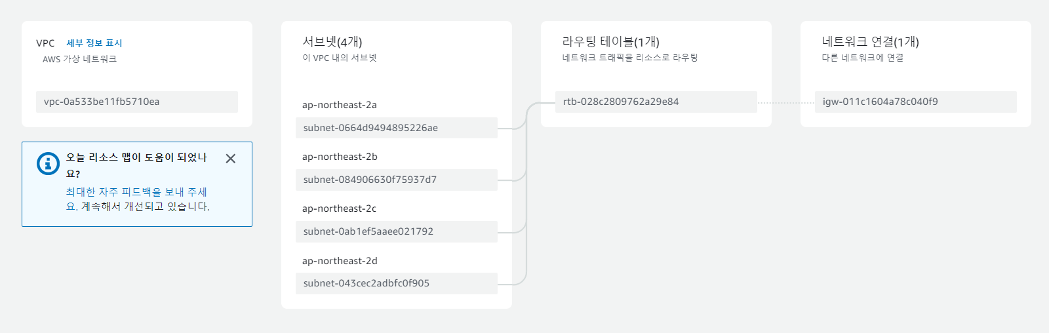Select route table rtb-028c2809762a29e84

tap(656, 102)
